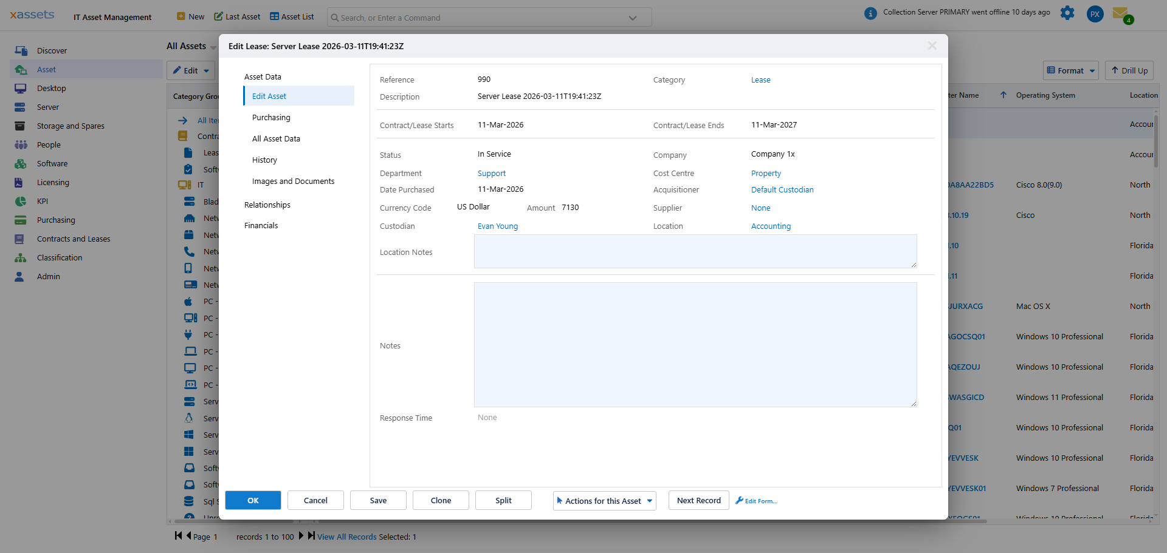Open the Software section

coord(51,163)
